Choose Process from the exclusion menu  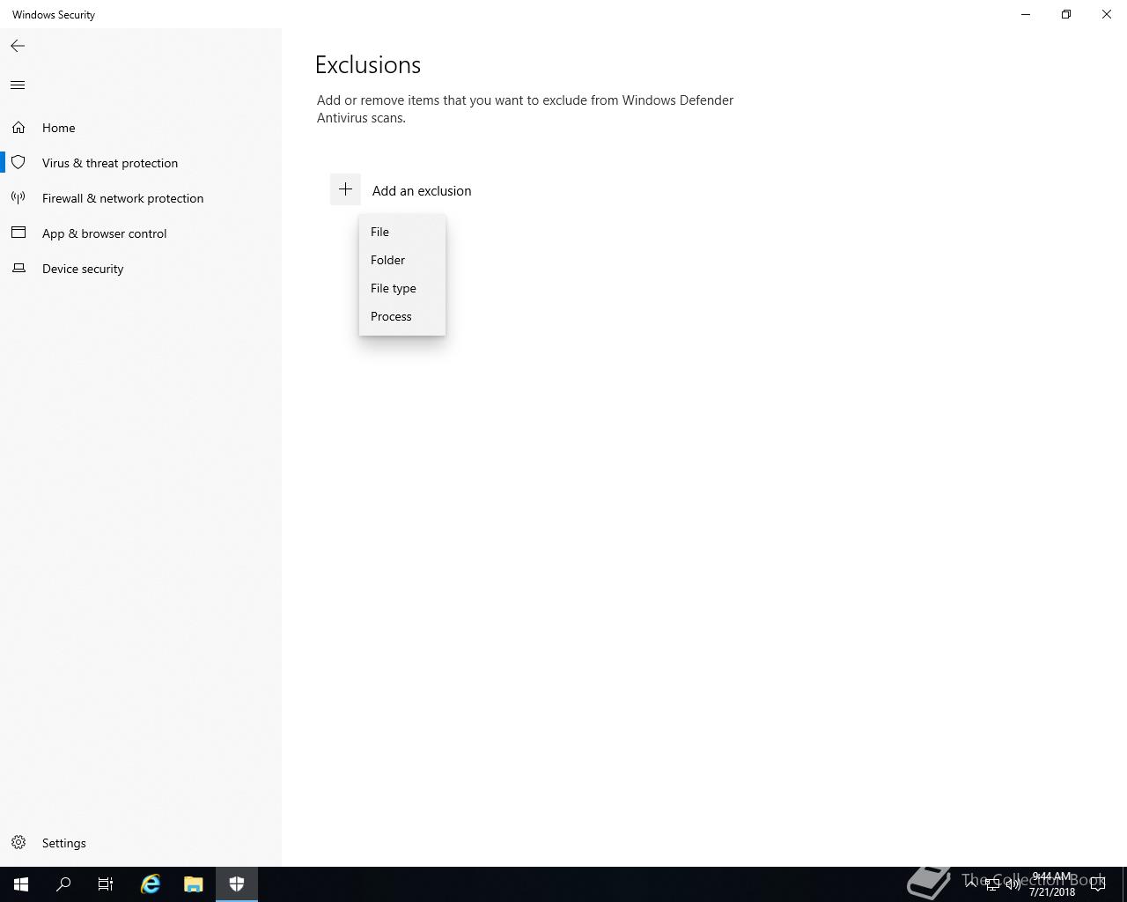tap(402, 316)
